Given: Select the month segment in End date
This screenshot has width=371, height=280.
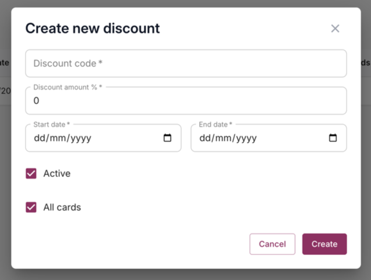Looking at the screenshot, I should point(224,138).
